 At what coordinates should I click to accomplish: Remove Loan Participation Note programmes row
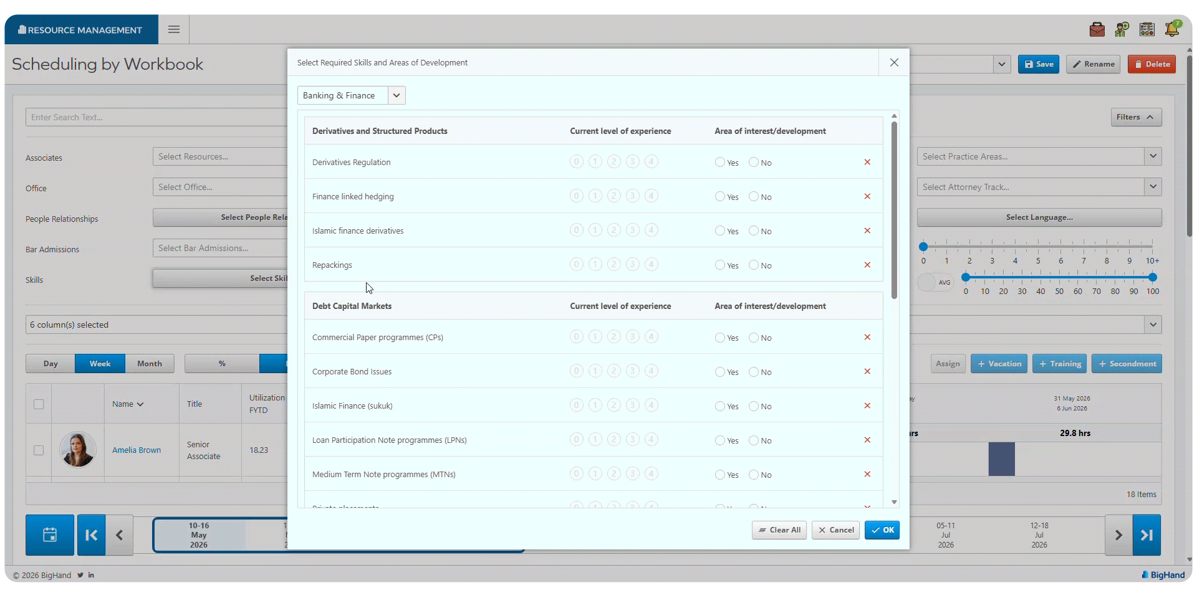(x=867, y=440)
